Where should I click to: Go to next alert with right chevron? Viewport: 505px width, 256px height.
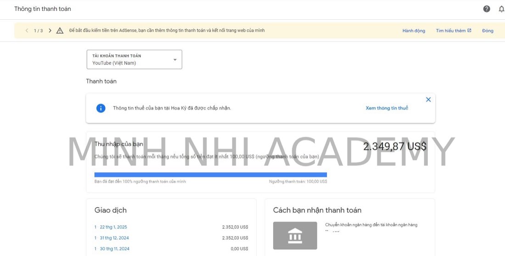(50, 31)
